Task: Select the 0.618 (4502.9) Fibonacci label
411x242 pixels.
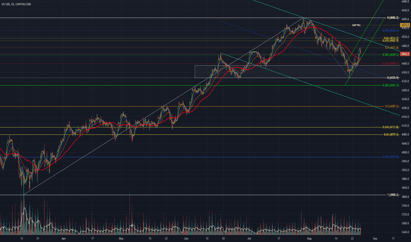Action: point(390,41)
